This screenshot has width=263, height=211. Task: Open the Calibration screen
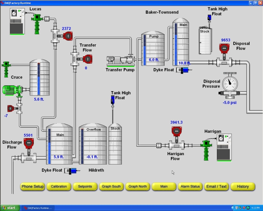pyautogui.click(x=59, y=186)
